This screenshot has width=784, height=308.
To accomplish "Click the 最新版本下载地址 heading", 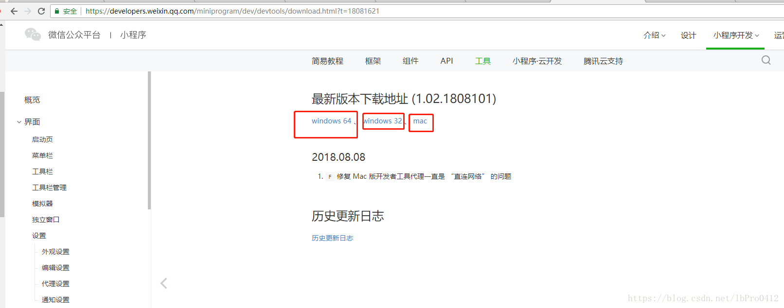I will tap(404, 99).
